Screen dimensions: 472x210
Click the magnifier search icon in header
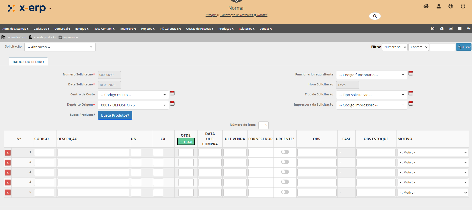pos(375,16)
